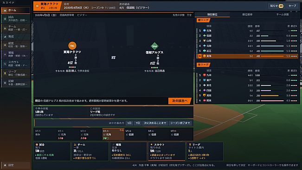Open the 経営 icon in sidebar
The width and height of the screenshot is (302, 170).
pos(5,45)
